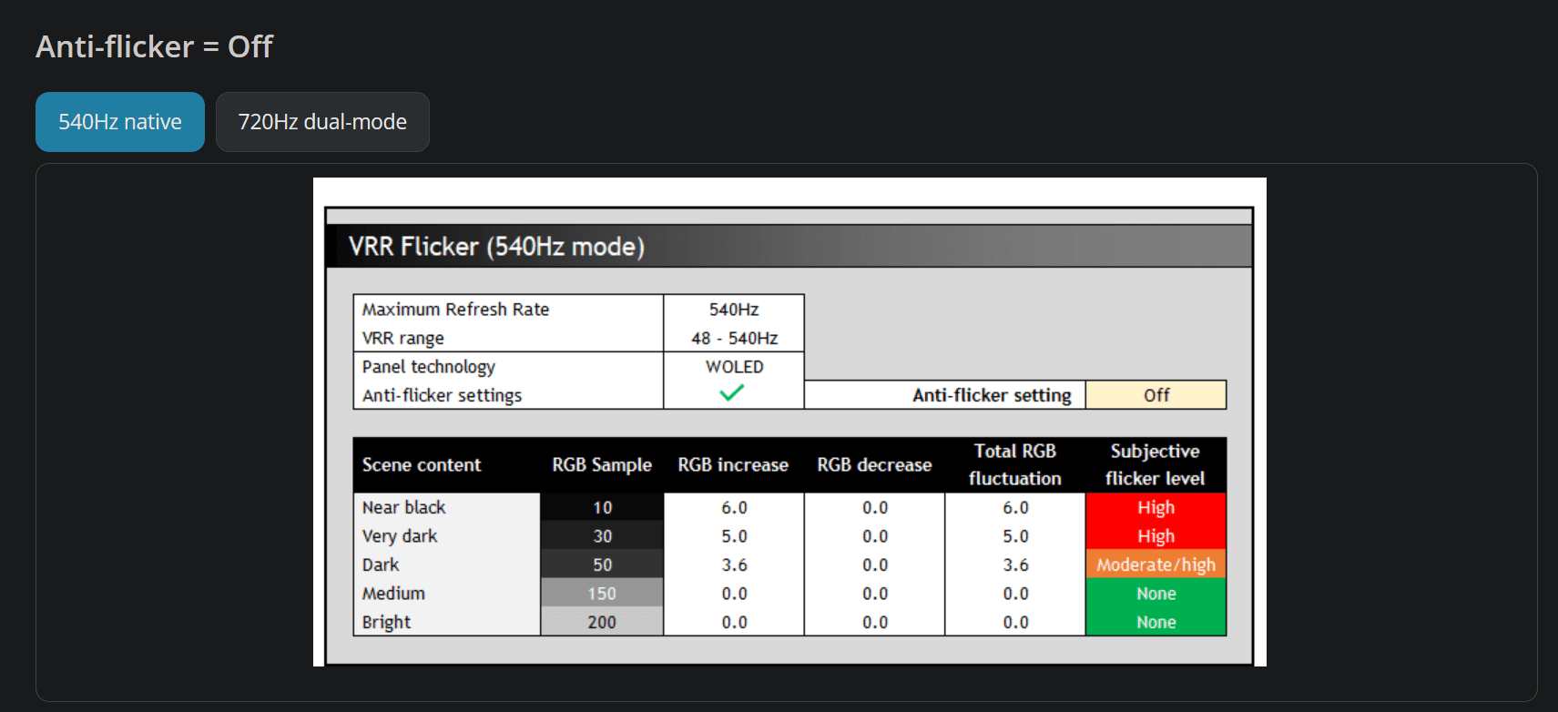This screenshot has height=712, width=1558.
Task: Click the green None cell for Bright
Action: tap(1156, 622)
